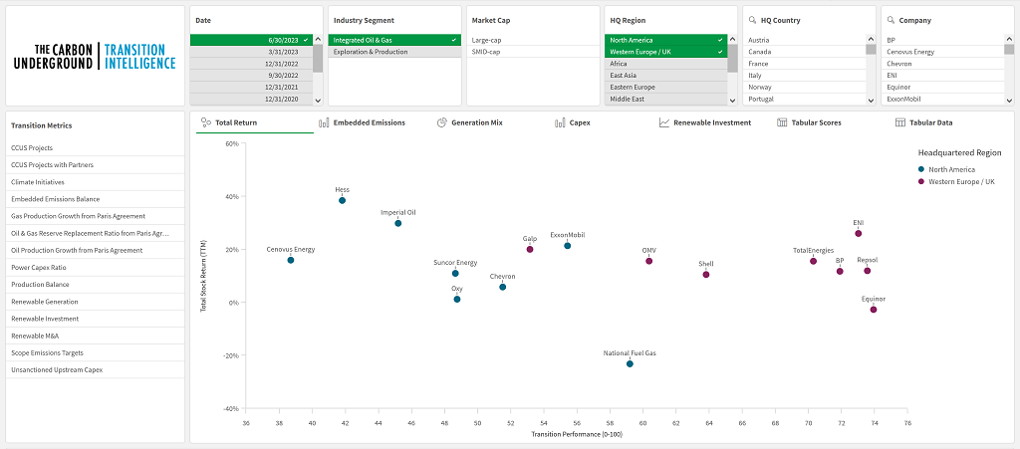Click North America legend color dot
The height and width of the screenshot is (449, 1020).
[921, 169]
